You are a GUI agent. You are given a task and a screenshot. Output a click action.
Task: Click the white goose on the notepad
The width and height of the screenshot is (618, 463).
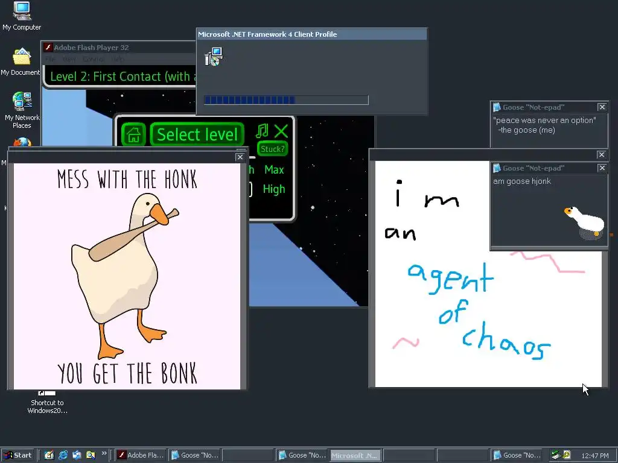pos(585,222)
